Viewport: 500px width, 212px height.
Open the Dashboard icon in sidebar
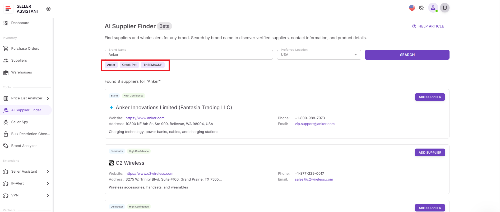point(6,23)
